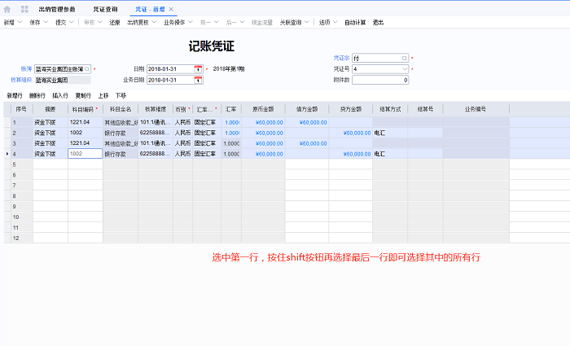Click the 科目编码 column header

click(x=85, y=109)
